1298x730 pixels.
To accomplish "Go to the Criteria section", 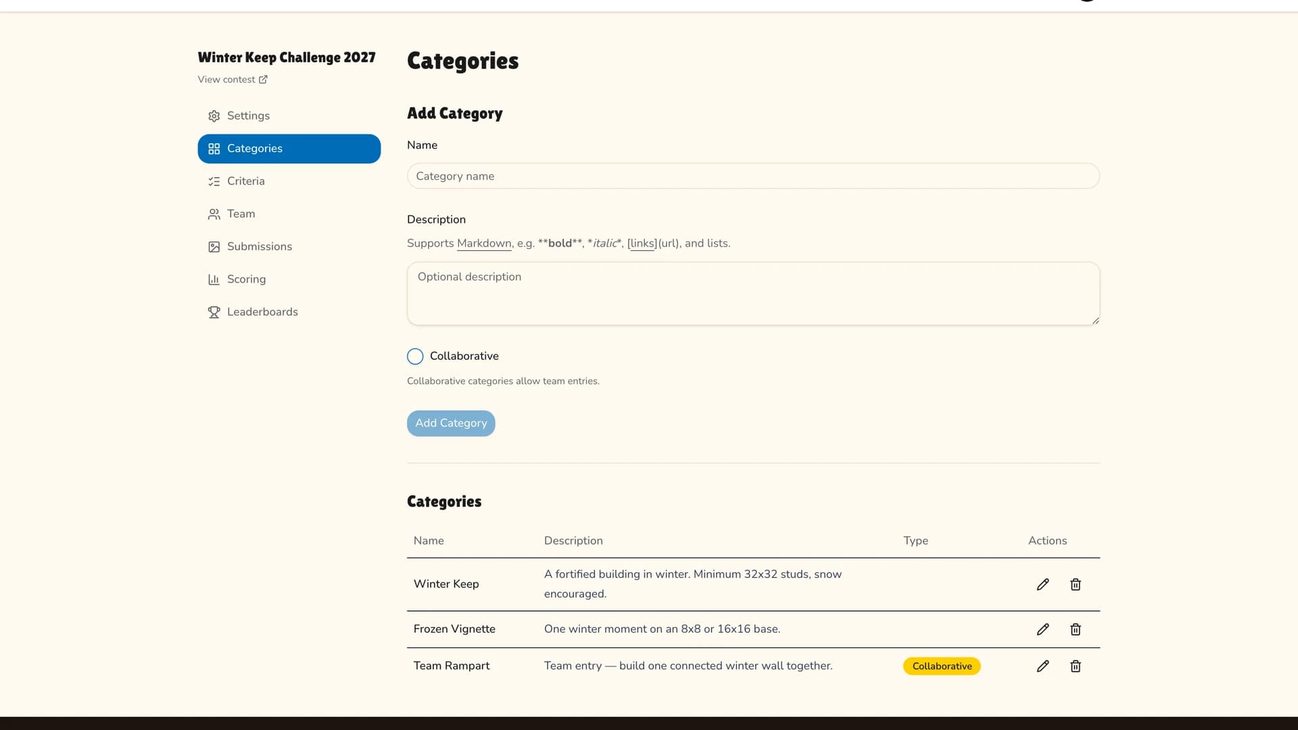I will pos(289,181).
